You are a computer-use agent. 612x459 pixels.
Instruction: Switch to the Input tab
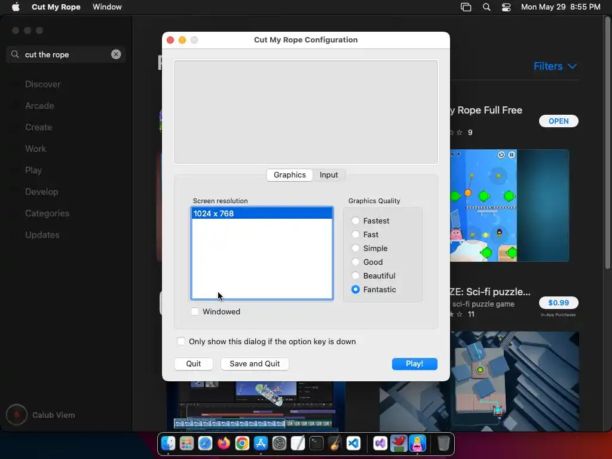(x=329, y=175)
